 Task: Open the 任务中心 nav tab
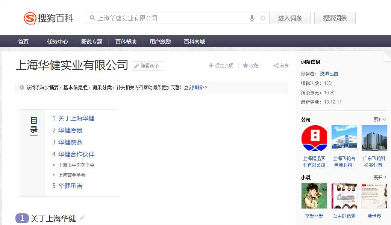pos(58,42)
